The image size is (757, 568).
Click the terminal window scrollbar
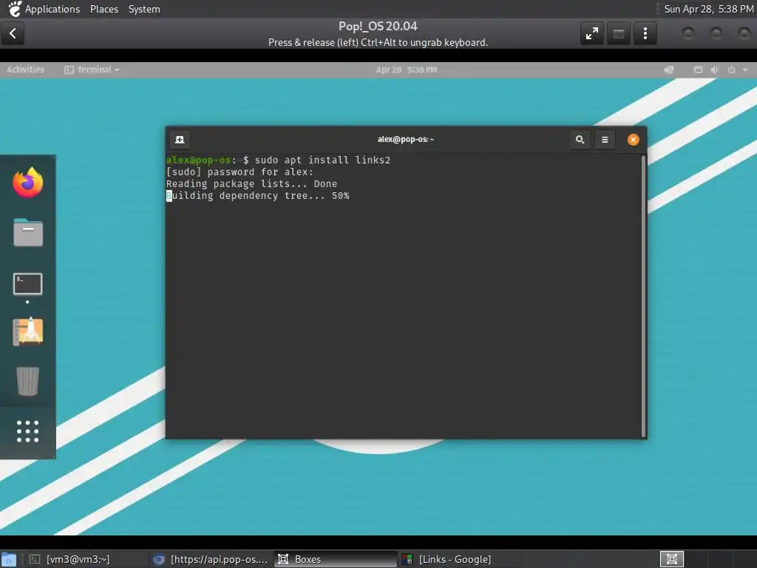[x=643, y=296]
